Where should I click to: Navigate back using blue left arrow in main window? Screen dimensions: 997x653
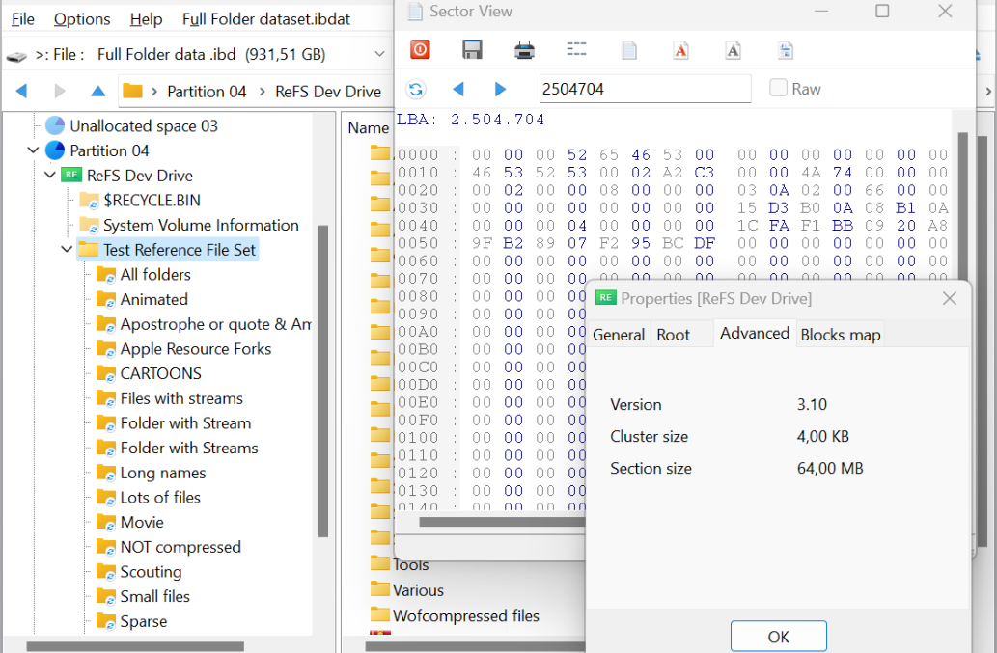pos(21,91)
